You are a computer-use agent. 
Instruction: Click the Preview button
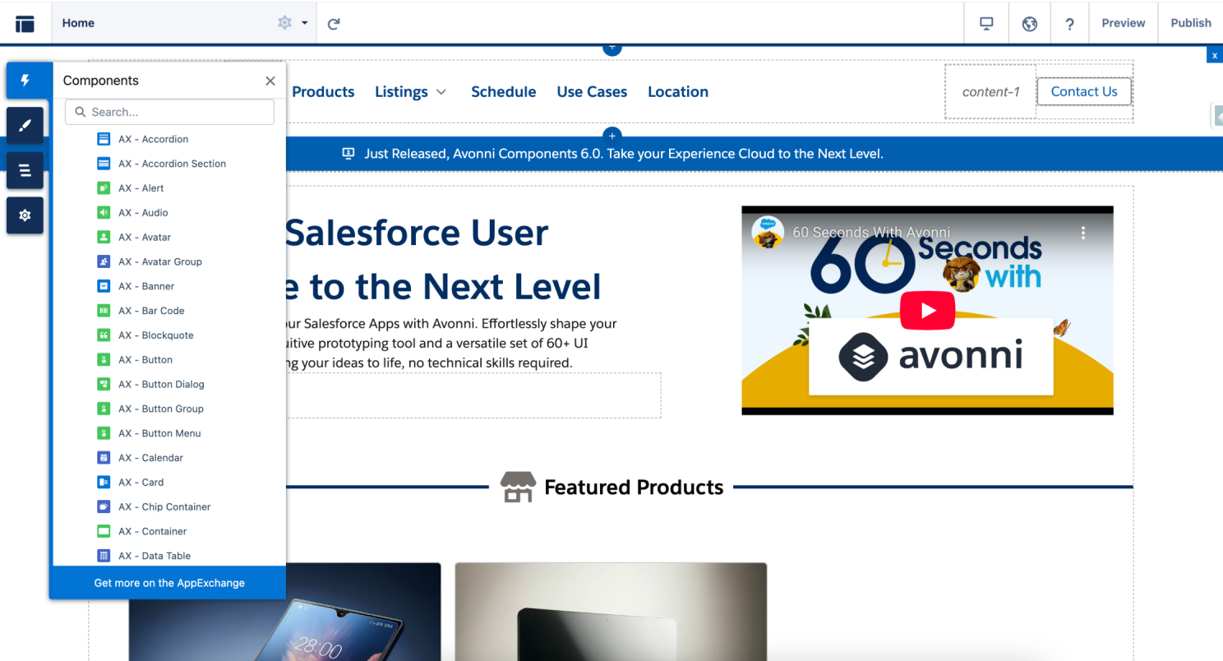pos(1123,23)
